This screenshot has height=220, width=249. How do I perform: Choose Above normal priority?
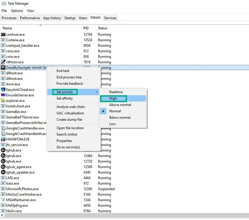(123, 105)
